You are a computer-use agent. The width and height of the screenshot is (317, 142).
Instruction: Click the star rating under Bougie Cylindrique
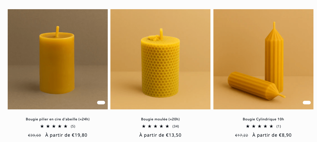260,126
